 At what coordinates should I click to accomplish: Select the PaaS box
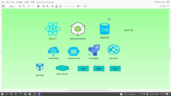(x=99, y=69)
